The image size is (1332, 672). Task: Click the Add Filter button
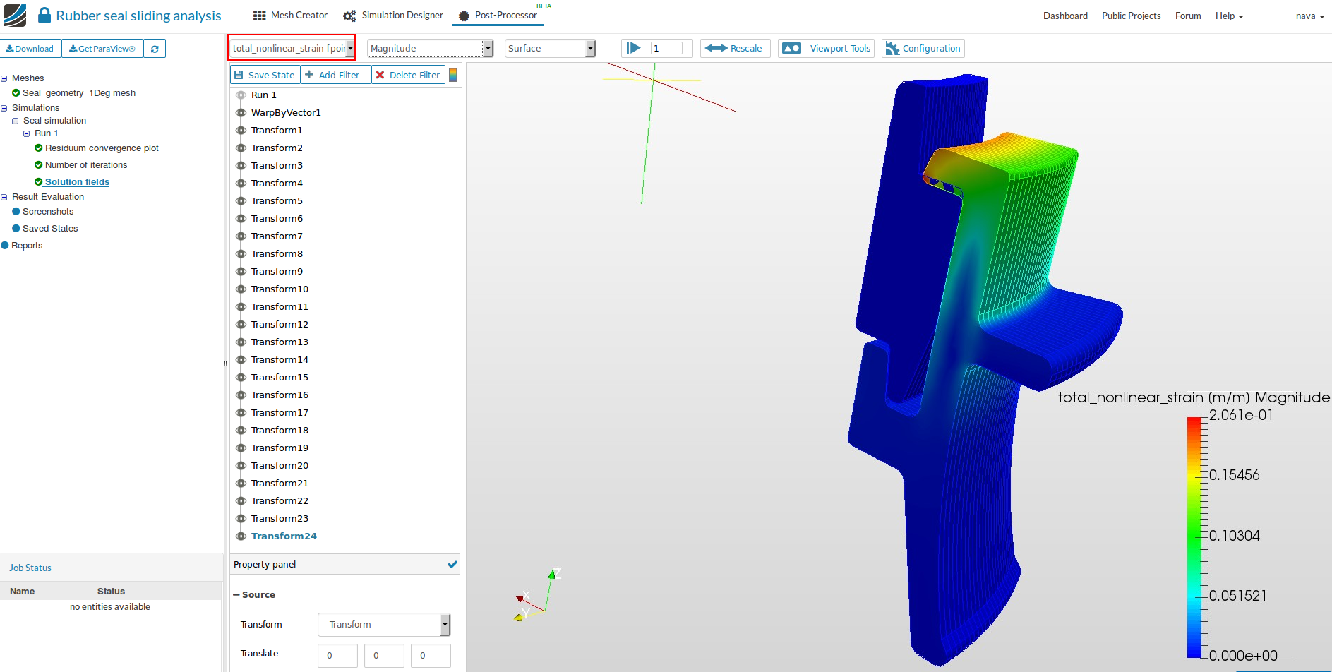click(335, 74)
